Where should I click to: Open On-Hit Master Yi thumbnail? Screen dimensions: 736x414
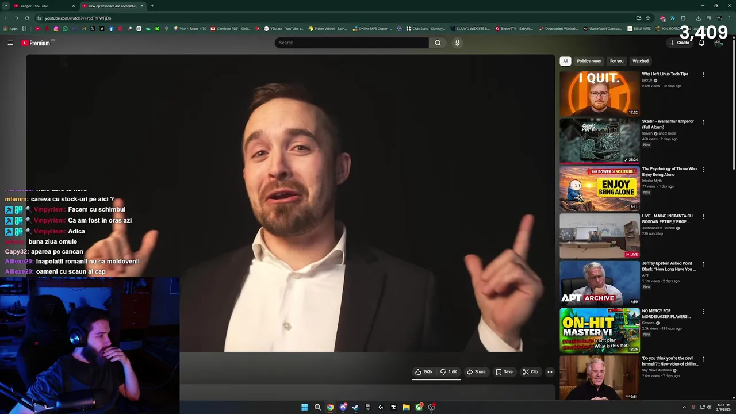pyautogui.click(x=599, y=331)
